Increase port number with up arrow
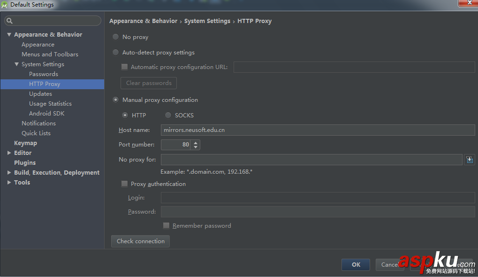Viewport: 478px width, 277px height. click(x=196, y=142)
